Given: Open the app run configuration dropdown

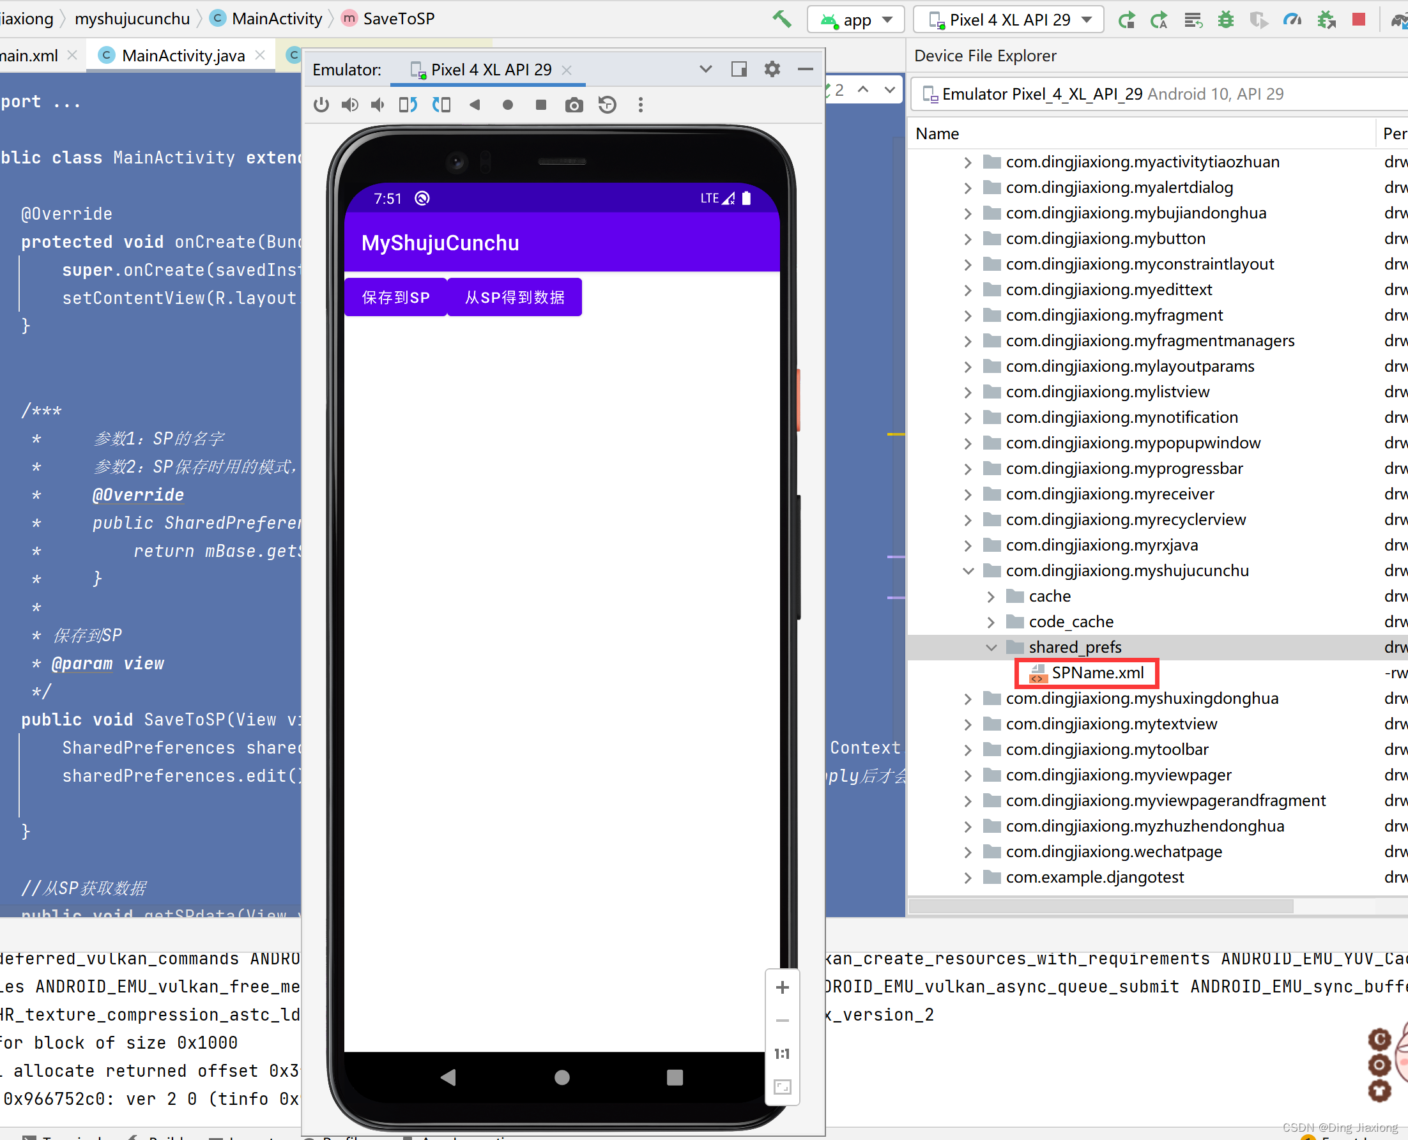Looking at the screenshot, I should (855, 20).
